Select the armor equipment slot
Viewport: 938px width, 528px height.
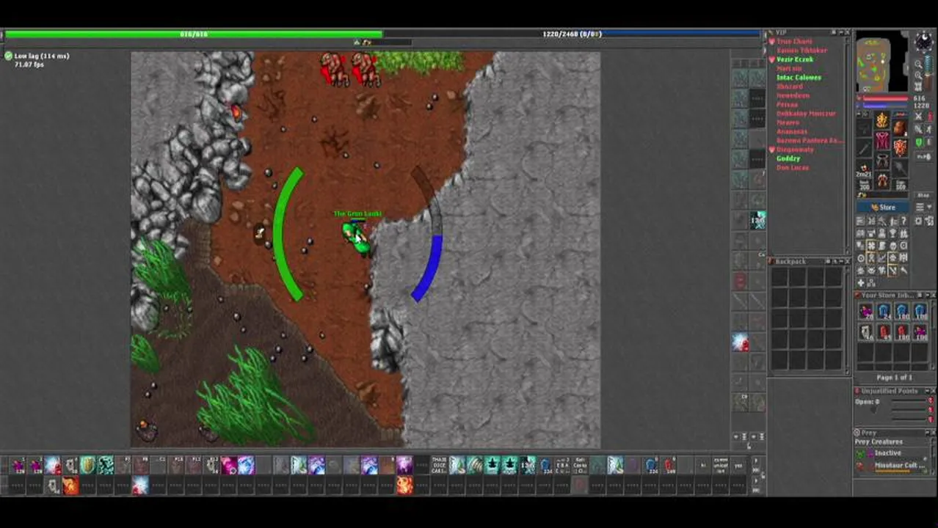point(882,140)
